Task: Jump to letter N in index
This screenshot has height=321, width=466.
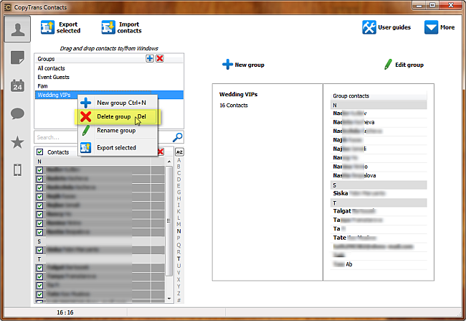Action: pos(179,231)
